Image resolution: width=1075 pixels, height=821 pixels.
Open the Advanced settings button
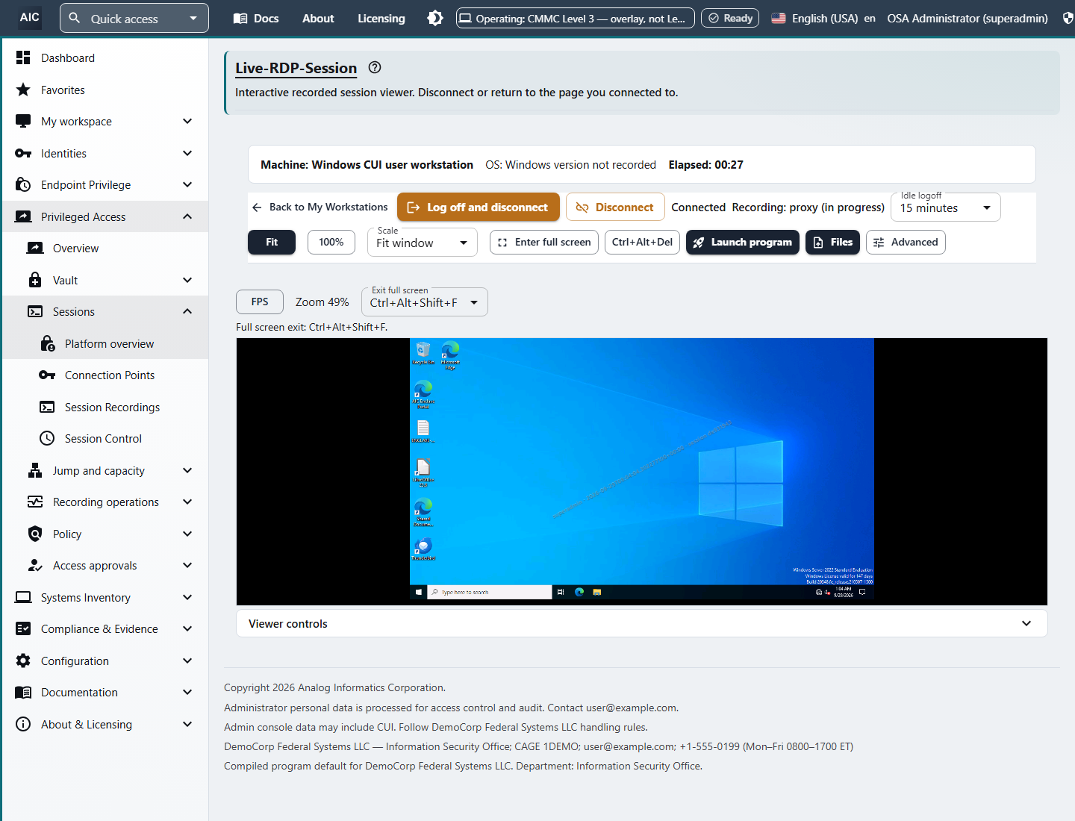906,242
